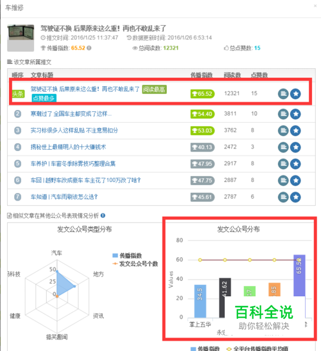Click the 65.52 spread index badge
Screen dimensions: 321x351
(x=202, y=94)
